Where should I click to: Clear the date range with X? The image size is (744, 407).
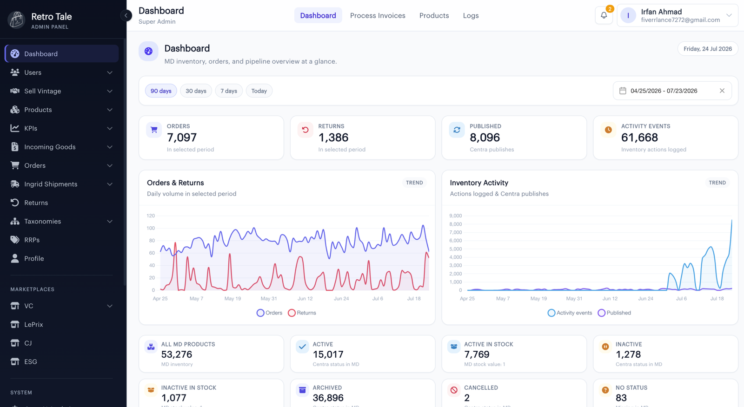[x=722, y=91]
